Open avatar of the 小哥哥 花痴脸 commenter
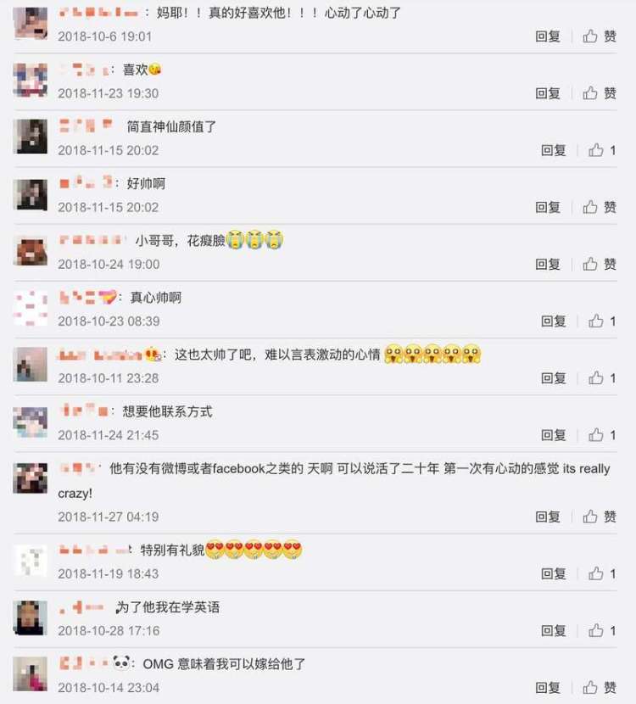Viewport: 636px width, 704px height. pyautogui.click(x=30, y=250)
